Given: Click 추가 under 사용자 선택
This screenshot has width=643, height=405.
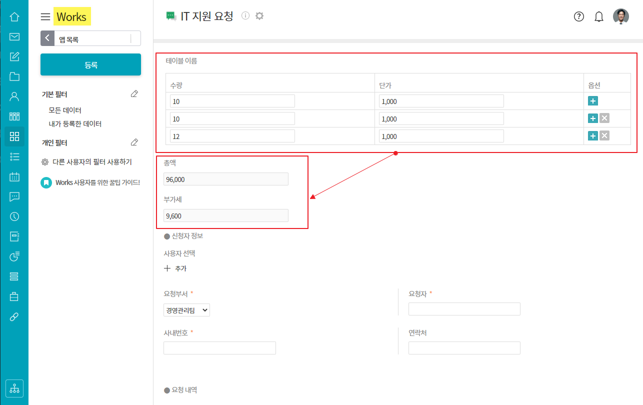Looking at the screenshot, I should [x=175, y=268].
